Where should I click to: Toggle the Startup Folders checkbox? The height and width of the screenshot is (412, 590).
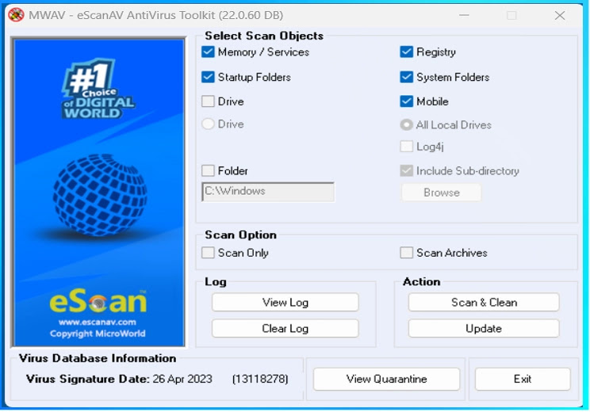[x=208, y=77]
